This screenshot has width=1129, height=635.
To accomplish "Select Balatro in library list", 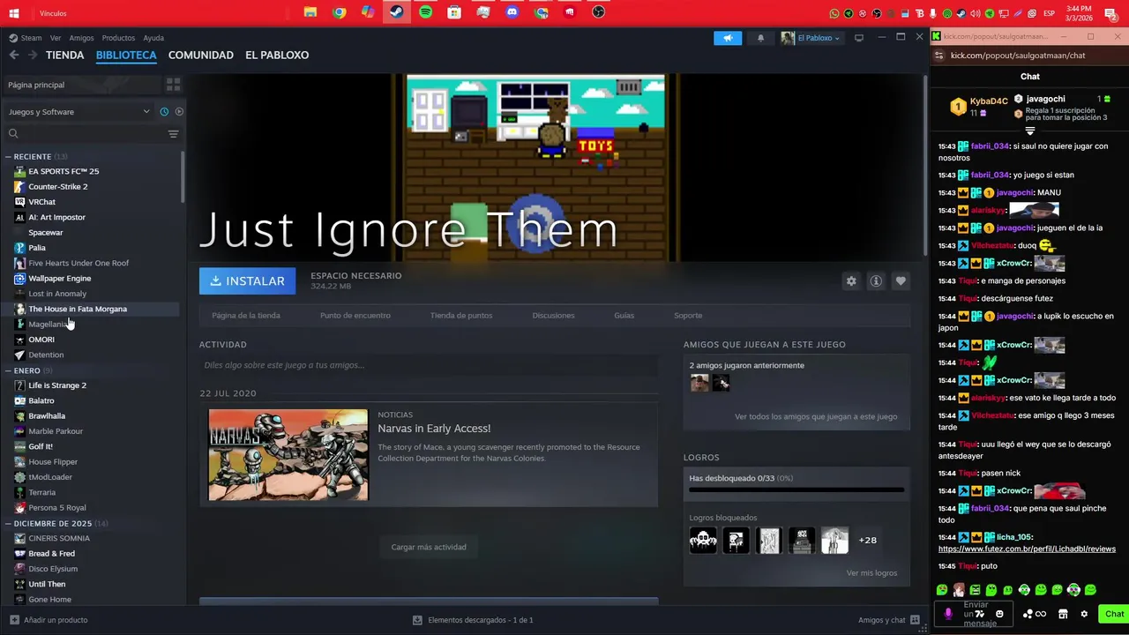I will click(41, 400).
